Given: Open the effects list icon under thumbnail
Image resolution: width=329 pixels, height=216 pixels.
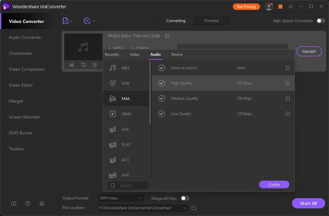Looking at the screenshot, I should 95,65.
